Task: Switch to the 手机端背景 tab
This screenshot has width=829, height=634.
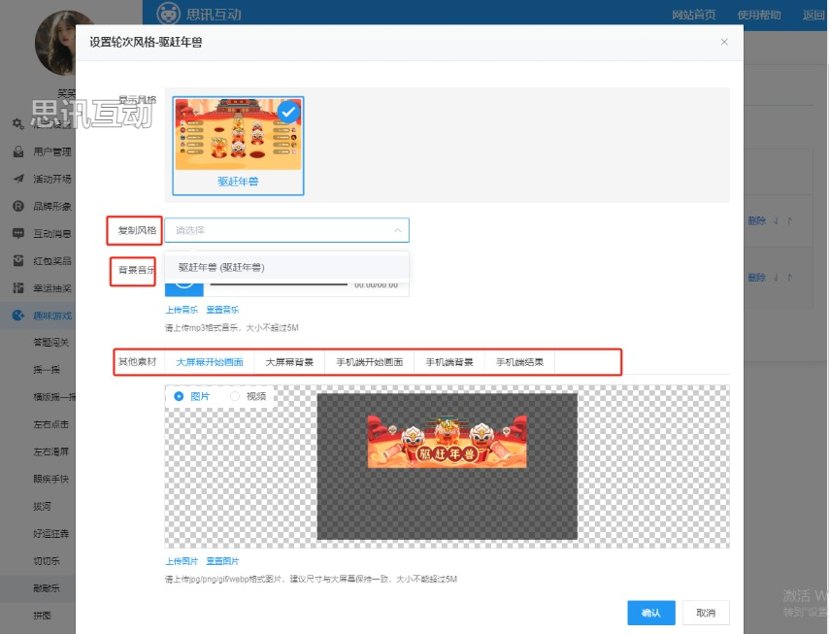Action: tap(449, 362)
